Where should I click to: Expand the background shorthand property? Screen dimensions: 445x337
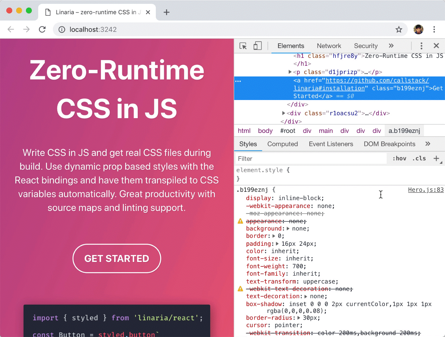[288, 229]
